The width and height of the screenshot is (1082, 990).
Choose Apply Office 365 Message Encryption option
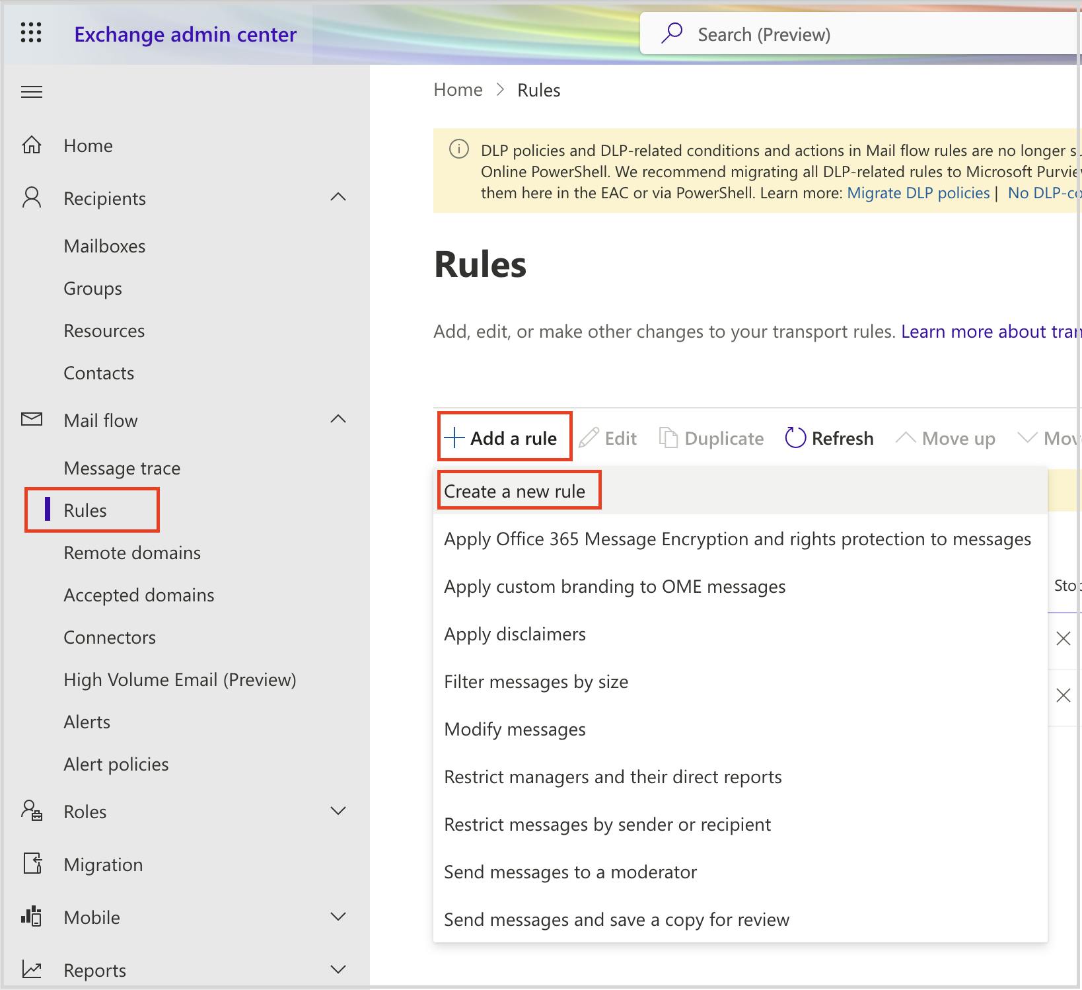click(740, 539)
